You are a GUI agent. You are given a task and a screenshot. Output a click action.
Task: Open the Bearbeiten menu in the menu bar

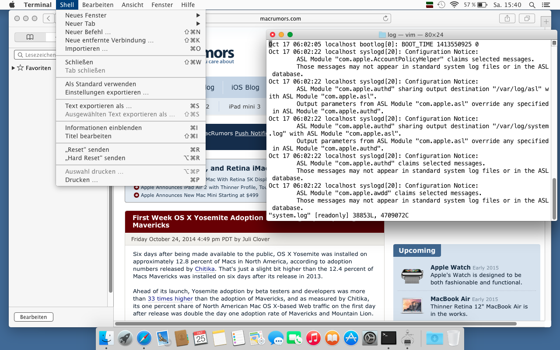98,5
